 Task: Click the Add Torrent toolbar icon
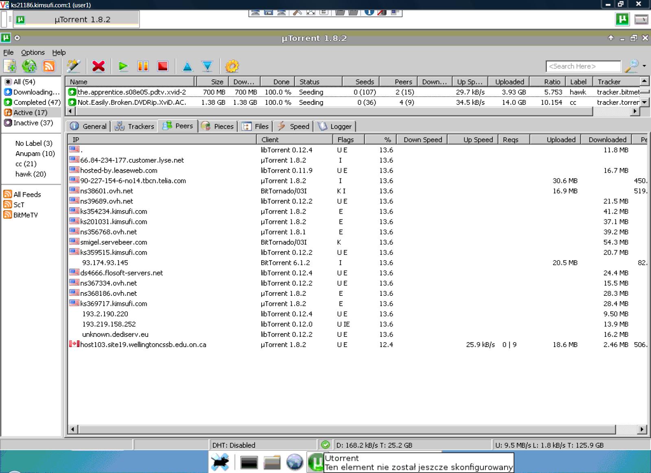[x=10, y=66]
